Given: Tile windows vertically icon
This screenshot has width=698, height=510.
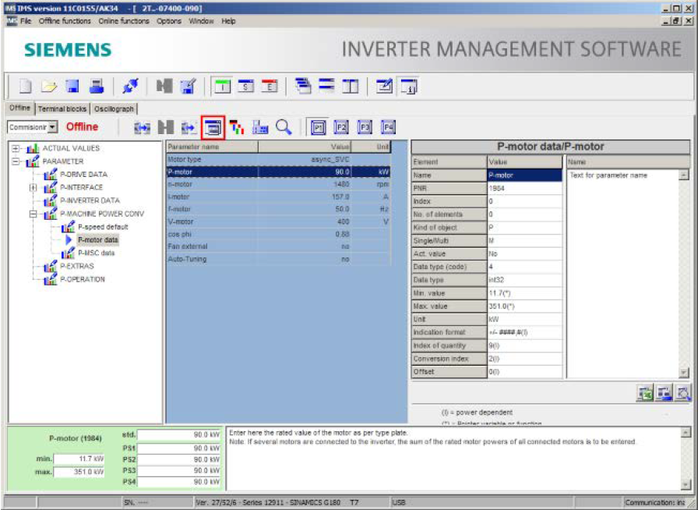Looking at the screenshot, I should tap(351, 86).
